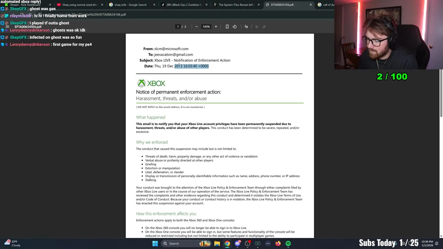Viewport: 443px width, 249px height.
Task: Open the Windows Start menu
Action: click(x=155, y=243)
